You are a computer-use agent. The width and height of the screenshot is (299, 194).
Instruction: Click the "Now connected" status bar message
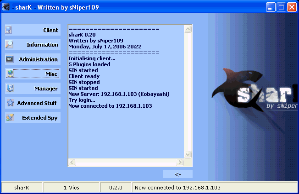point(178,188)
